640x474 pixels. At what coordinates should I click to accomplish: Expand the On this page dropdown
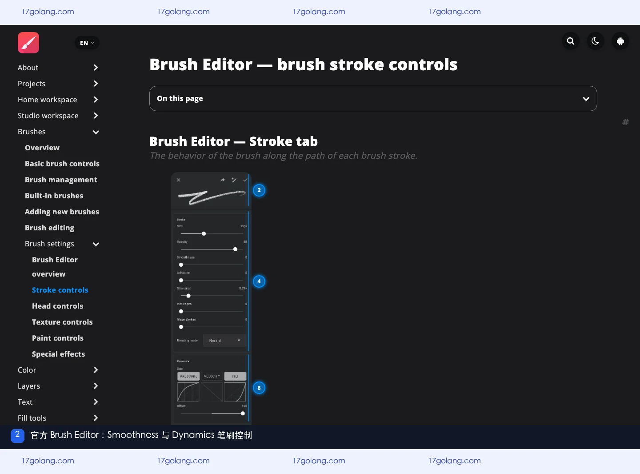tap(373, 98)
